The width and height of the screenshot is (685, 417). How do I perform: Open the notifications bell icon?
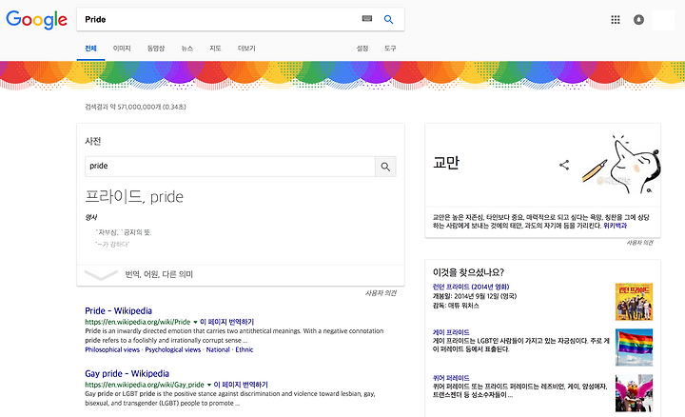638,19
